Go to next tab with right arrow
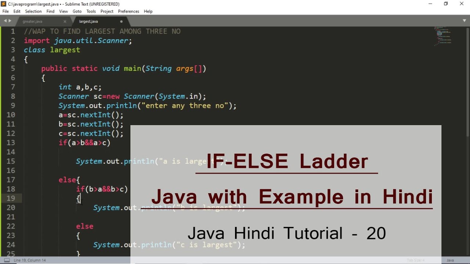 pyautogui.click(x=10, y=21)
